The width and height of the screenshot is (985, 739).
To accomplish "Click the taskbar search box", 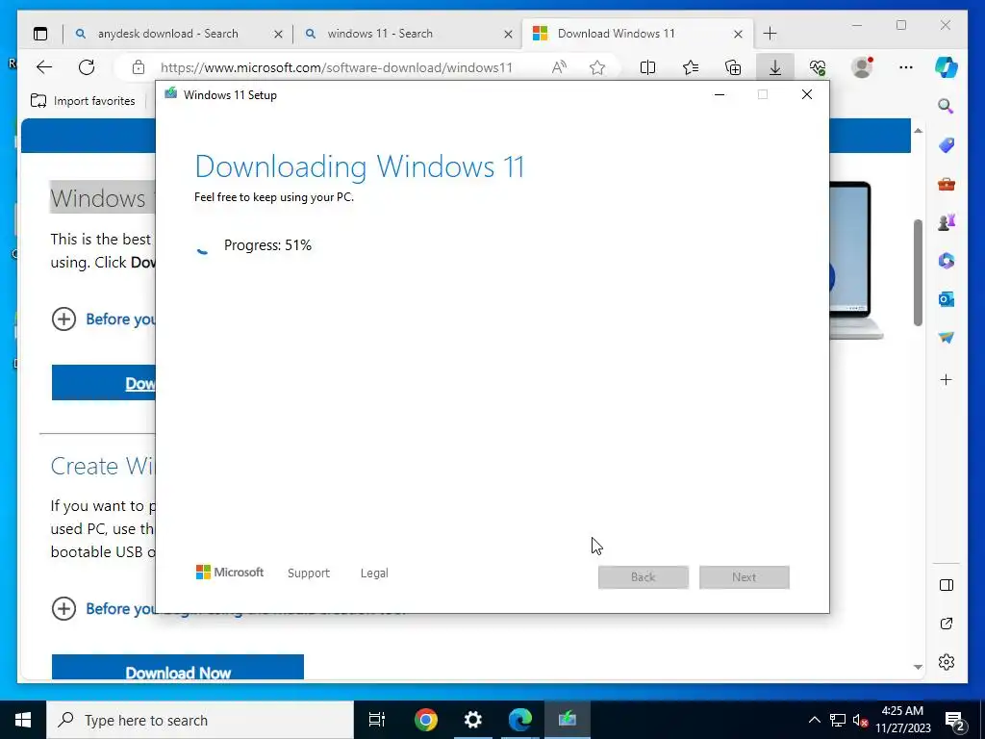I will click(x=200, y=720).
